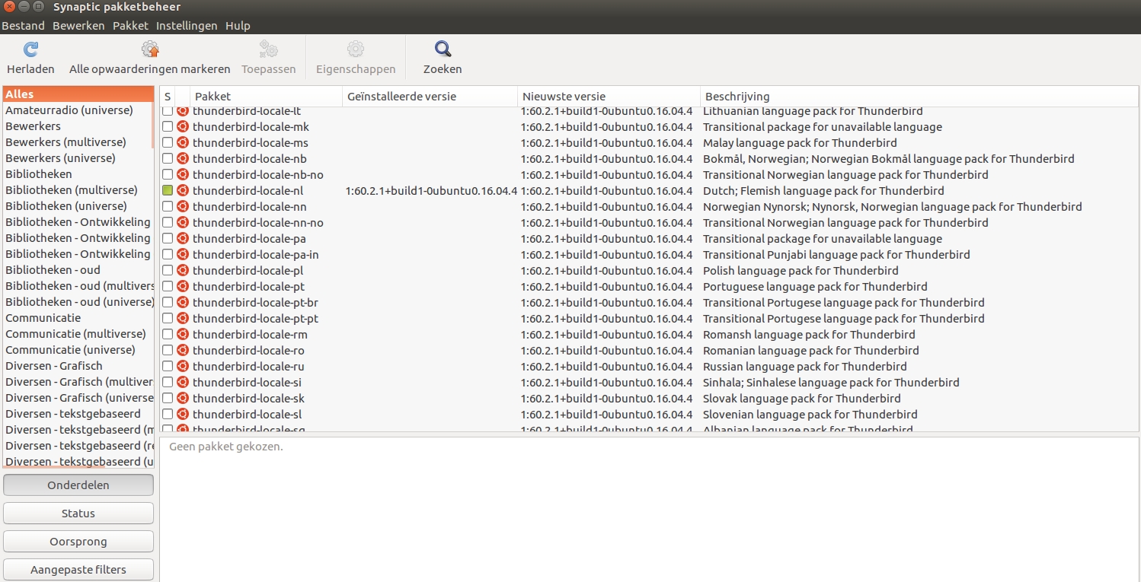The image size is (1141, 582).
Task: Toggle status checkbox for thunderbird-locale-mk
Action: click(168, 127)
